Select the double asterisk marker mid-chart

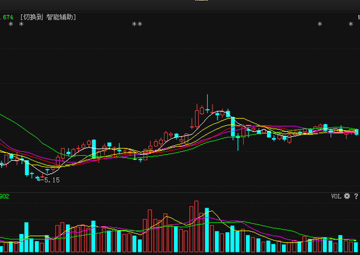pyautogui.click(x=137, y=25)
